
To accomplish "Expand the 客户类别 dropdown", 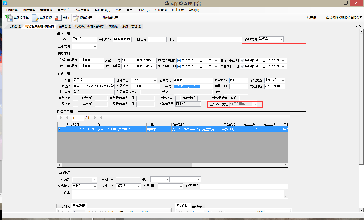I will 281,39.
